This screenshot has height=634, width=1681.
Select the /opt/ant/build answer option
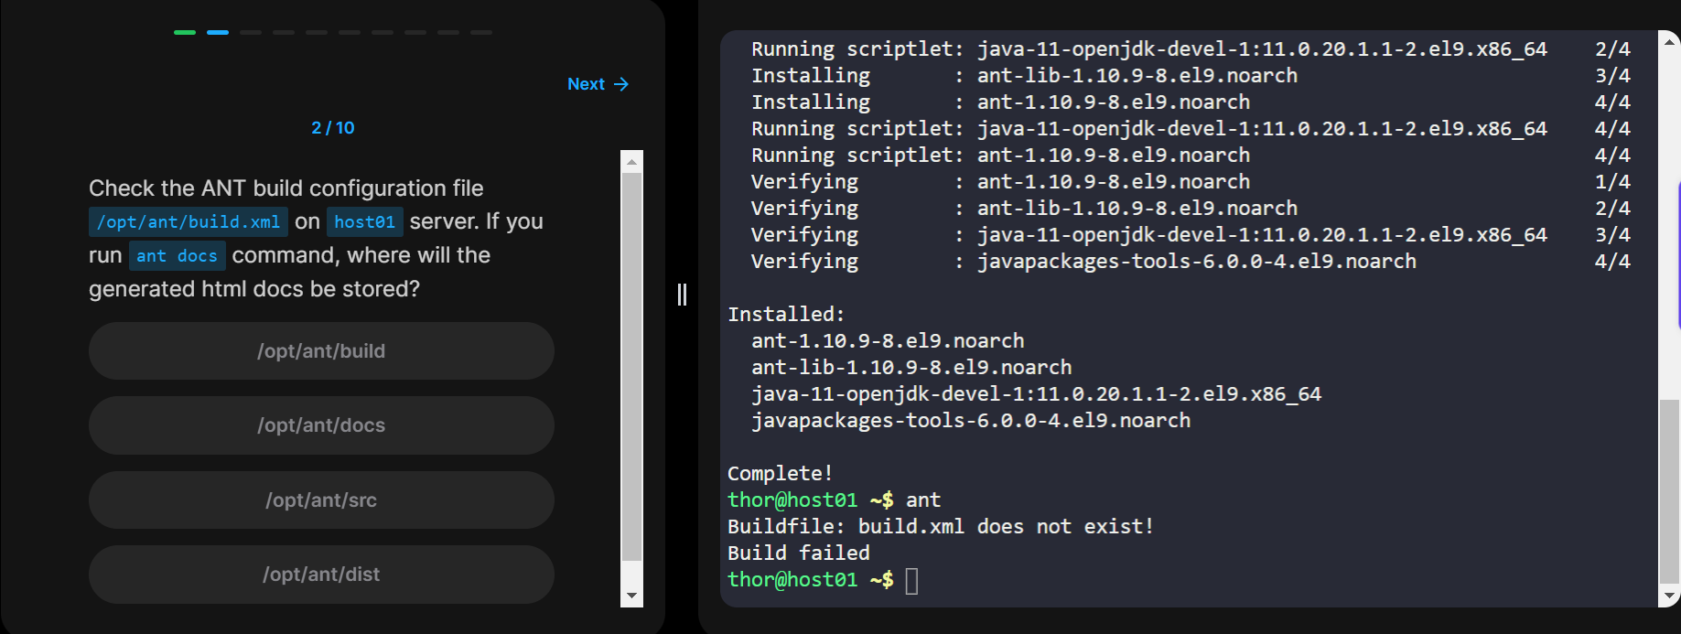coord(321,351)
